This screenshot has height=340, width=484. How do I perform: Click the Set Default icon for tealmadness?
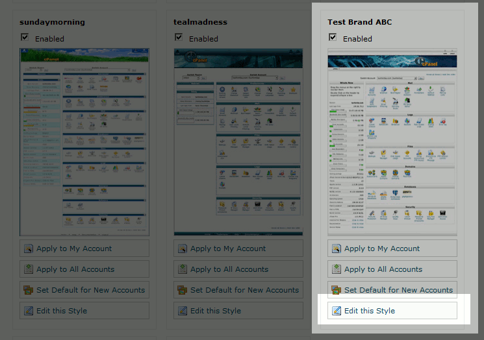coord(183,290)
